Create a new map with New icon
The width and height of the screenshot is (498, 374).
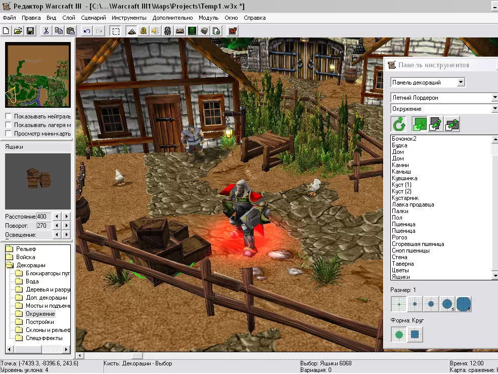[6, 31]
